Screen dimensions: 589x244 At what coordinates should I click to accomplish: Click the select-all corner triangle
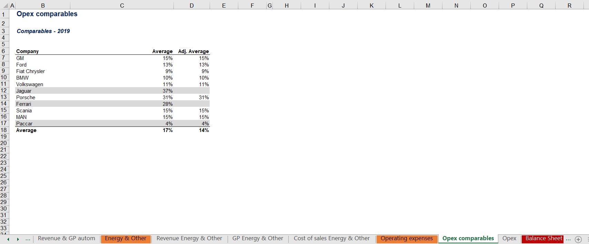[x=6, y=6]
